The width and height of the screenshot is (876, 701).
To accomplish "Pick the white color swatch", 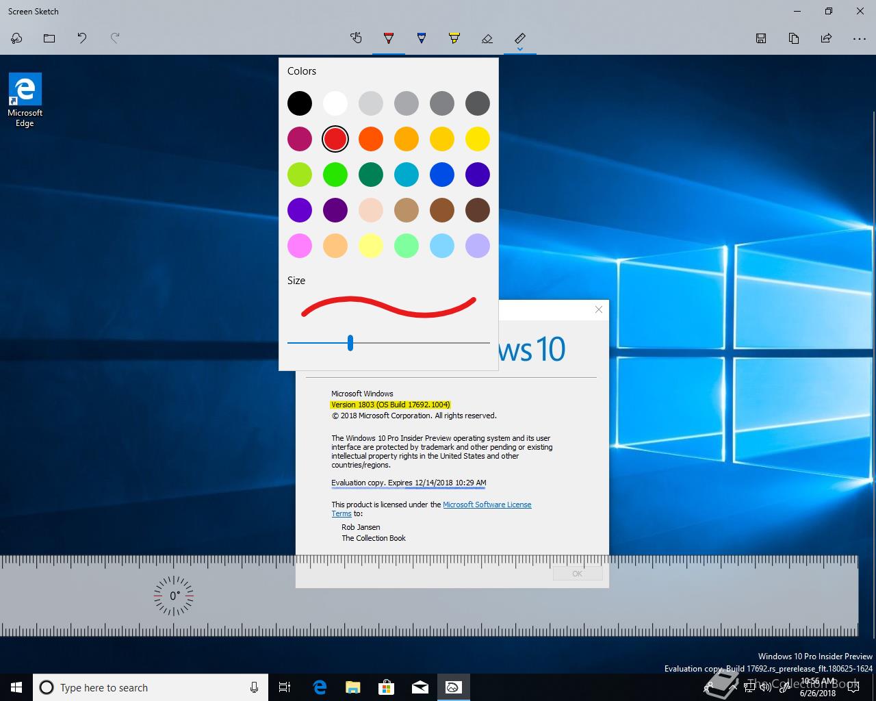I will [x=335, y=103].
